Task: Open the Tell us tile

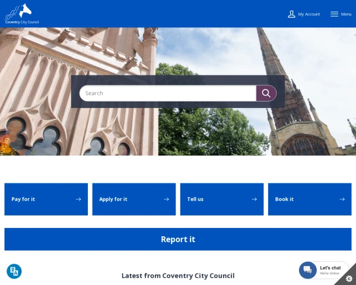Action: coord(222,199)
